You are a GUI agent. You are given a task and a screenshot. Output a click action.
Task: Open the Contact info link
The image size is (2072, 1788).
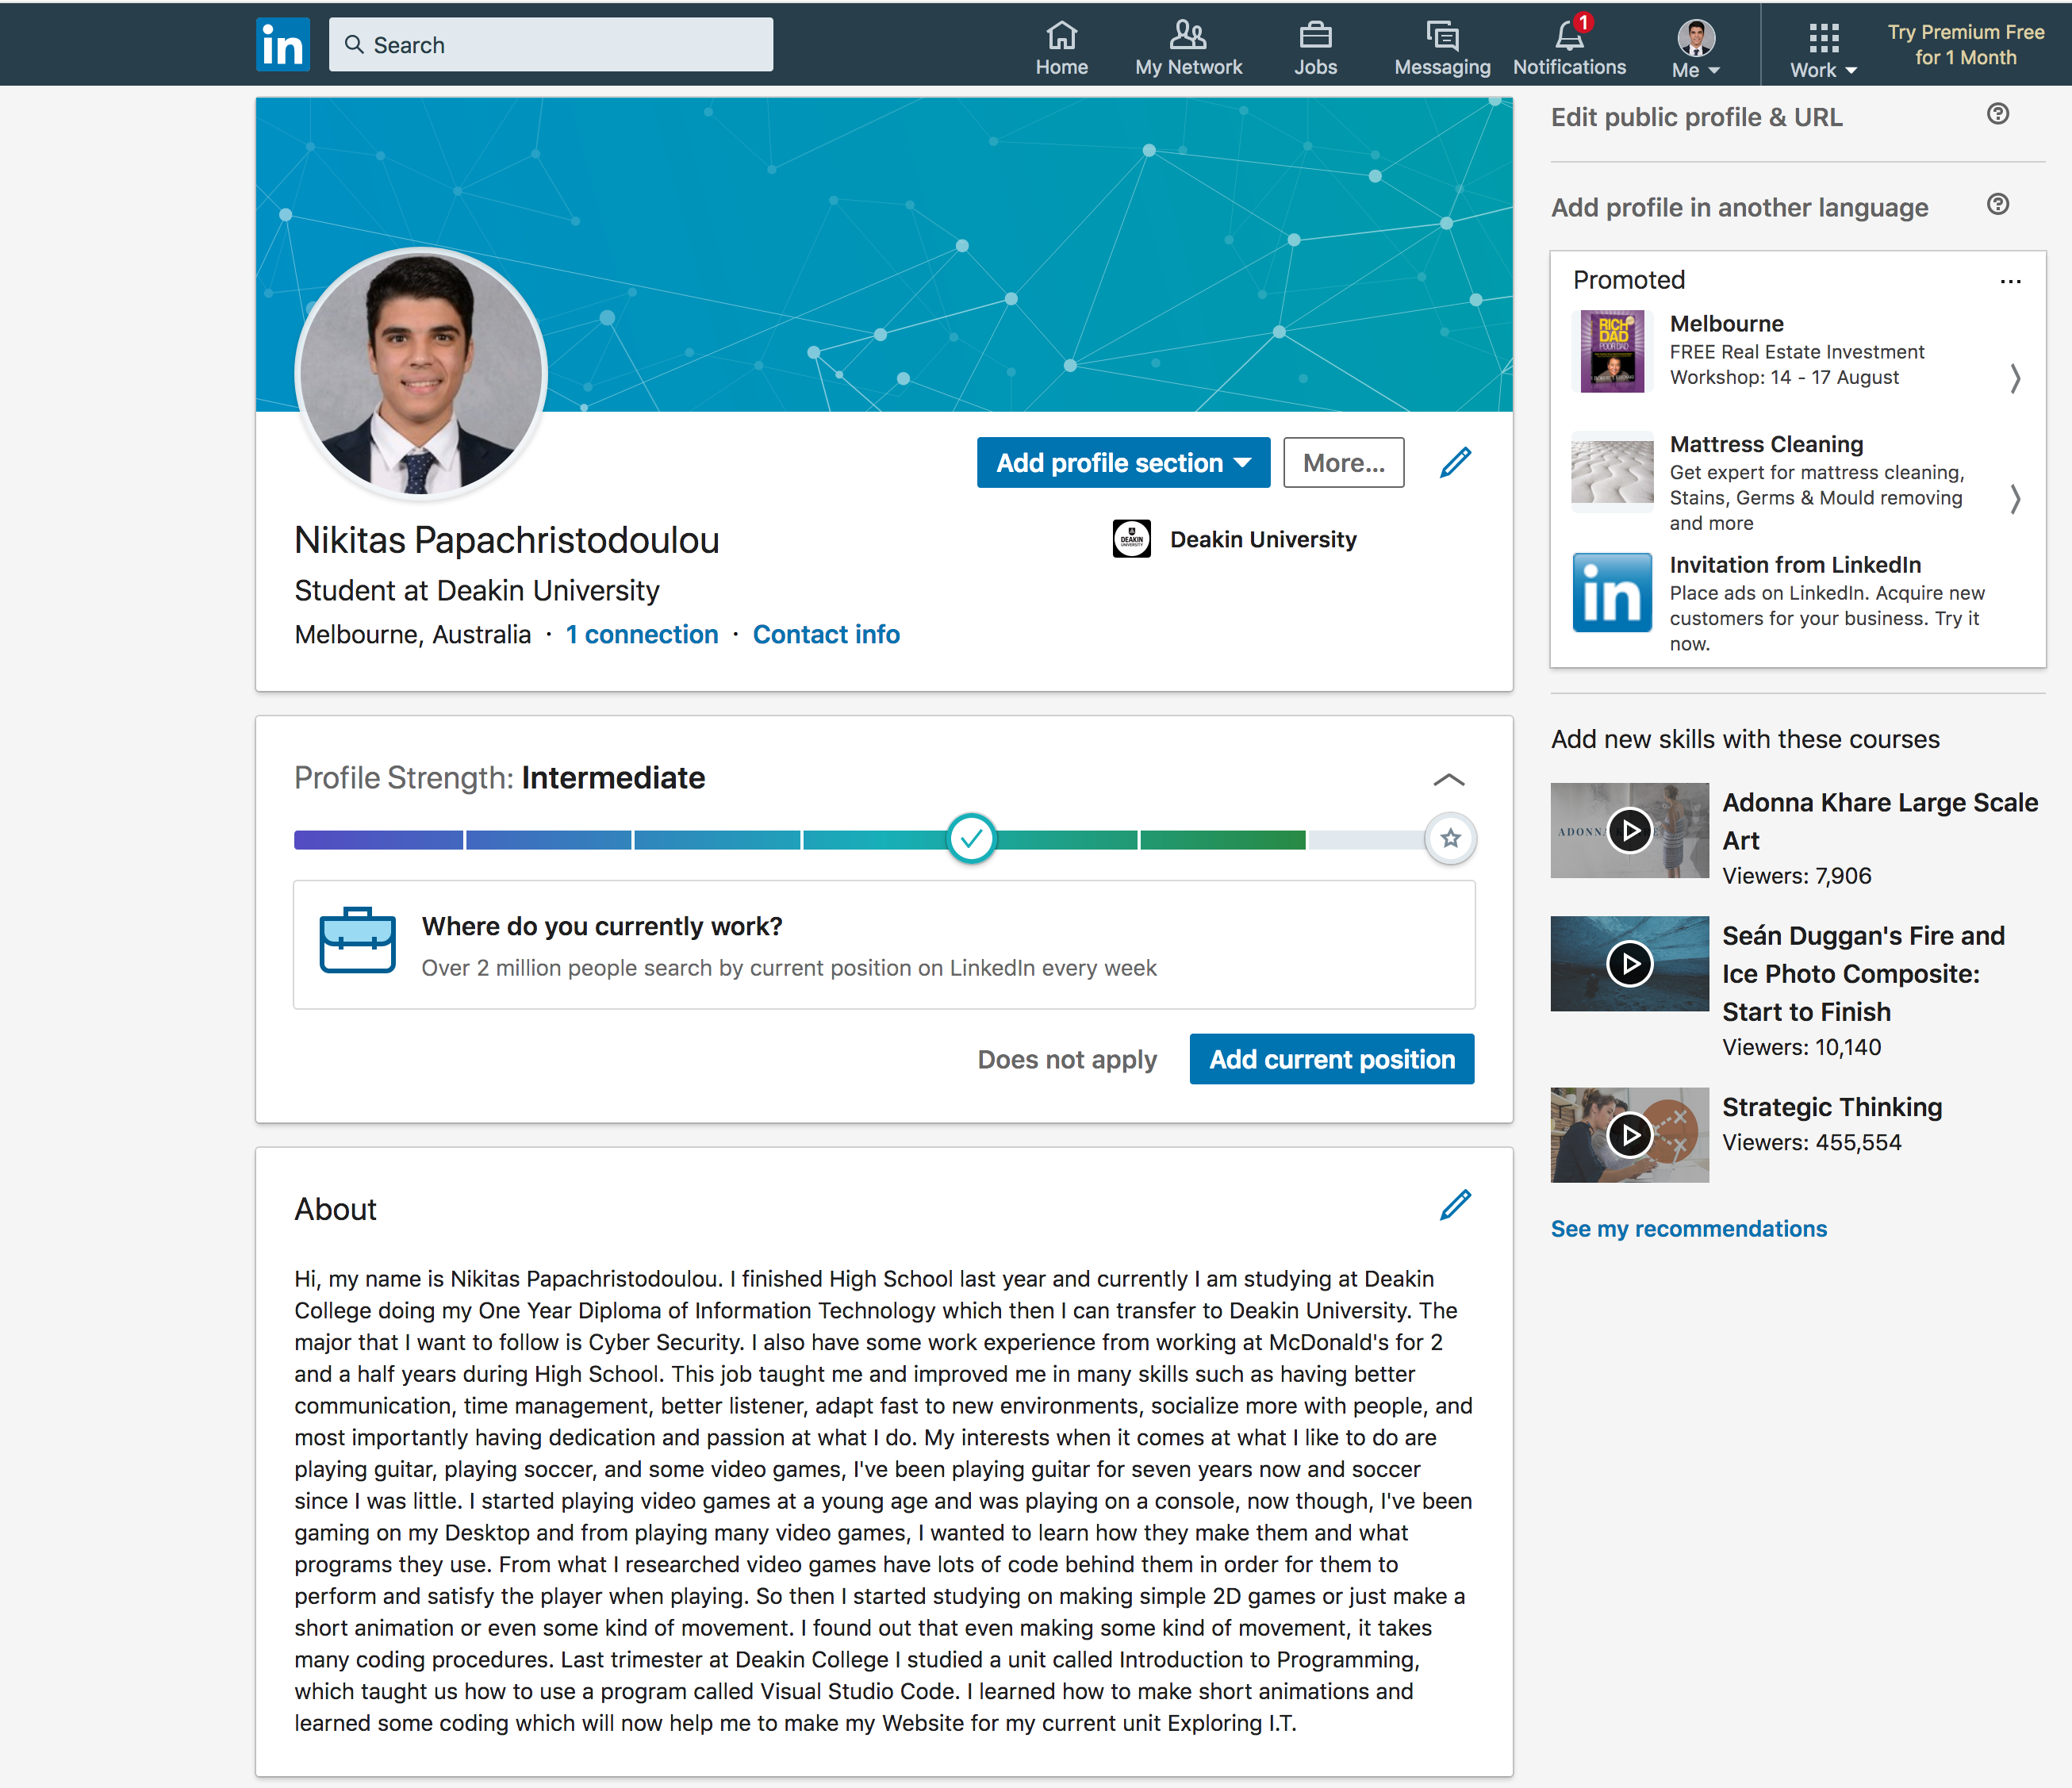click(x=825, y=635)
